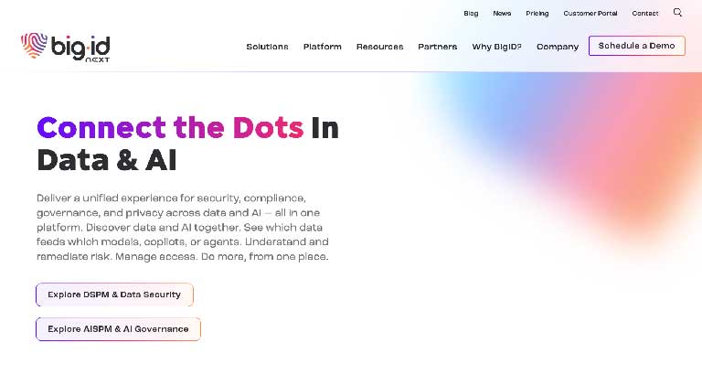Open the Customer Portal link
The width and height of the screenshot is (702, 375).
tap(590, 14)
